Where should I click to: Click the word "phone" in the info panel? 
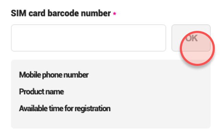pyautogui.click(x=50, y=74)
